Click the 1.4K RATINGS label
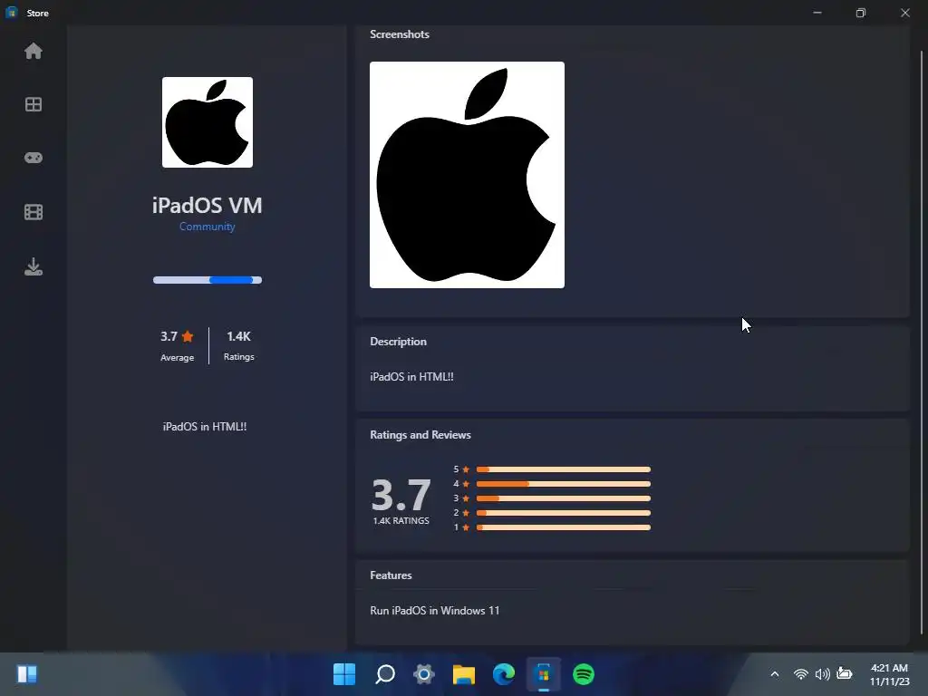 click(401, 521)
